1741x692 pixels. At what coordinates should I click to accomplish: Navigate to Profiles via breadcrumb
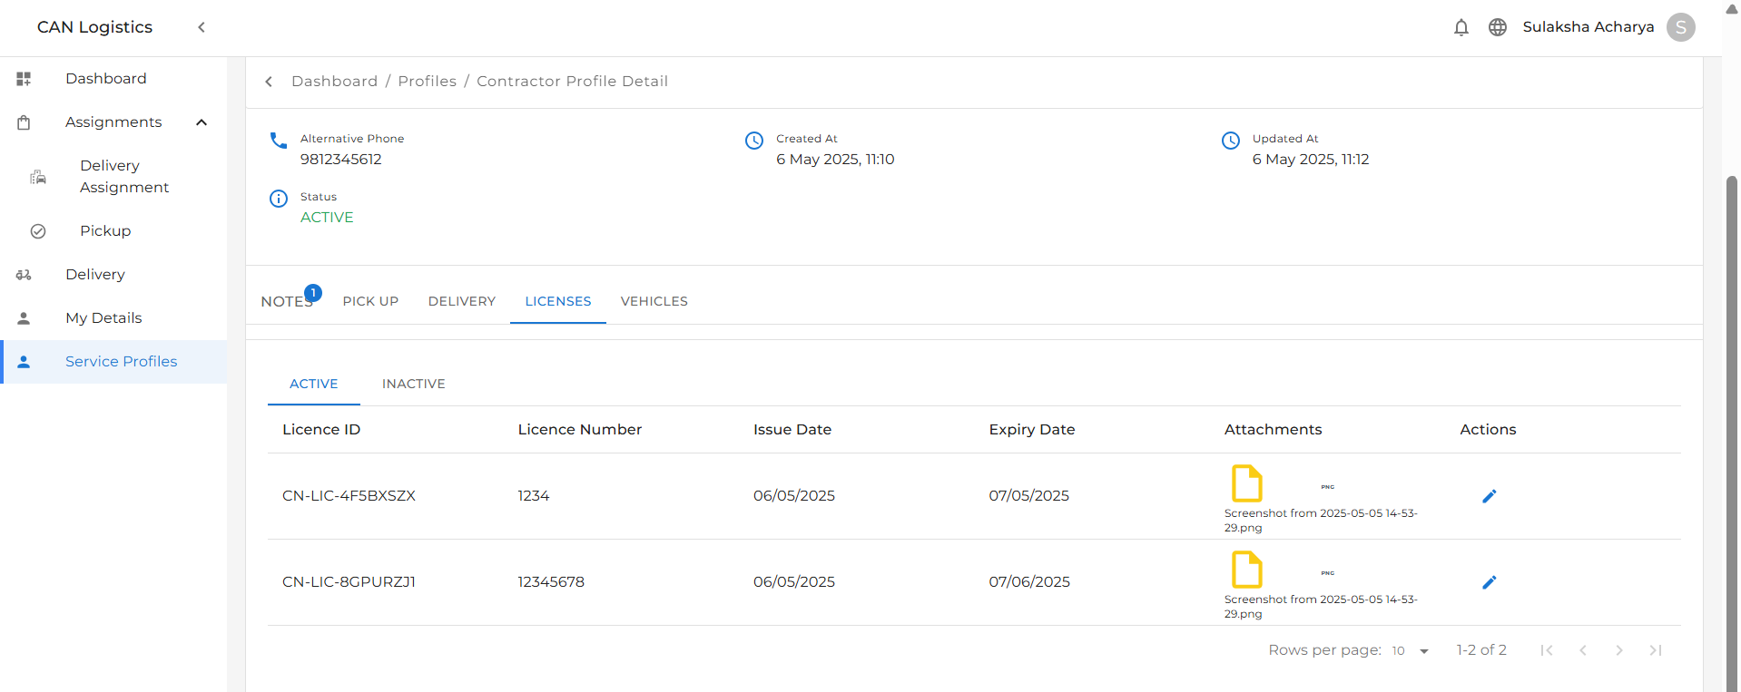(x=428, y=82)
